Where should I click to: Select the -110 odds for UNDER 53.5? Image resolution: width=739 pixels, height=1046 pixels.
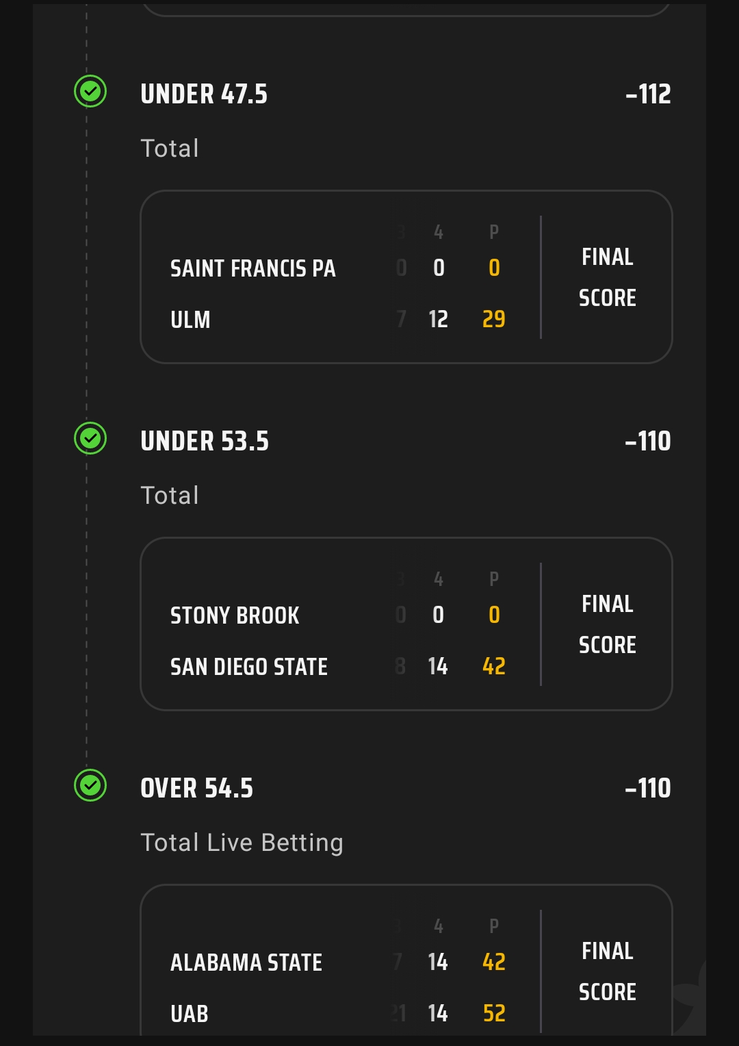pos(647,442)
